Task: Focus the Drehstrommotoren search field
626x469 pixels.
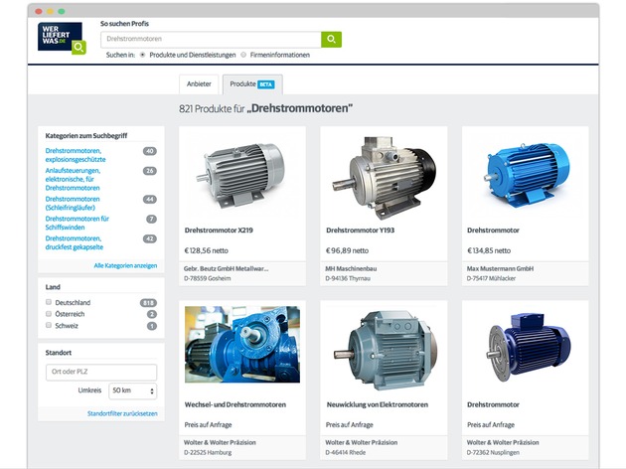Action: pyautogui.click(x=211, y=39)
